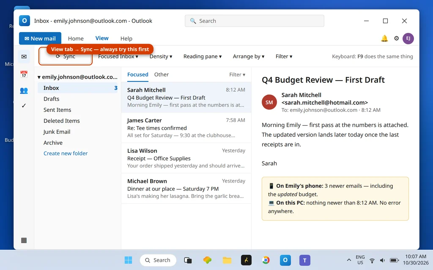Select the View tab
Image resolution: width=433 pixels, height=270 pixels.
[x=102, y=38]
